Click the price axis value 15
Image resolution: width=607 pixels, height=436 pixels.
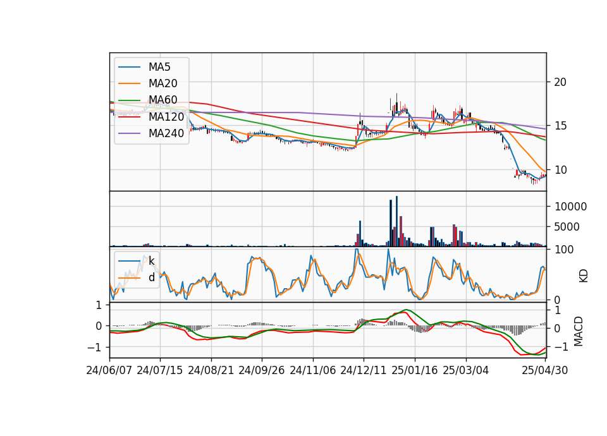coord(560,126)
